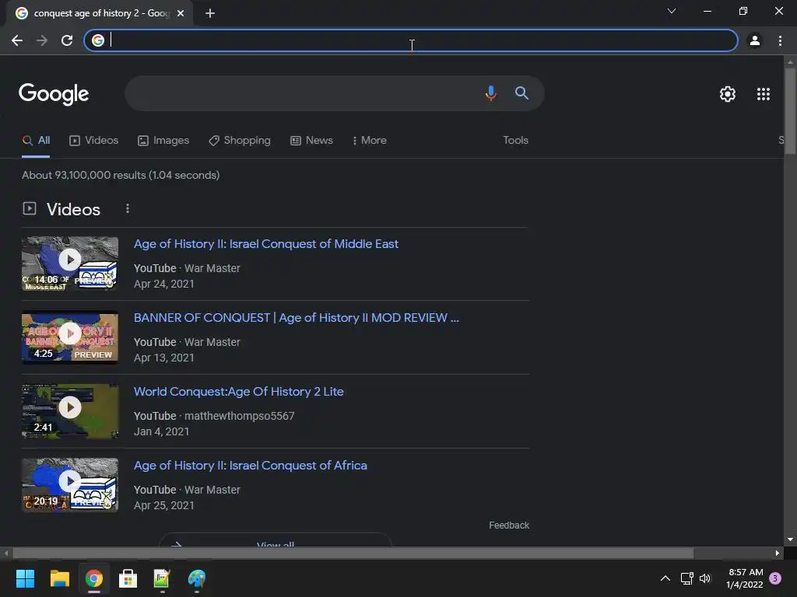Image resolution: width=797 pixels, height=597 pixels.
Task: Switch to the Shopping tab
Action: point(240,141)
